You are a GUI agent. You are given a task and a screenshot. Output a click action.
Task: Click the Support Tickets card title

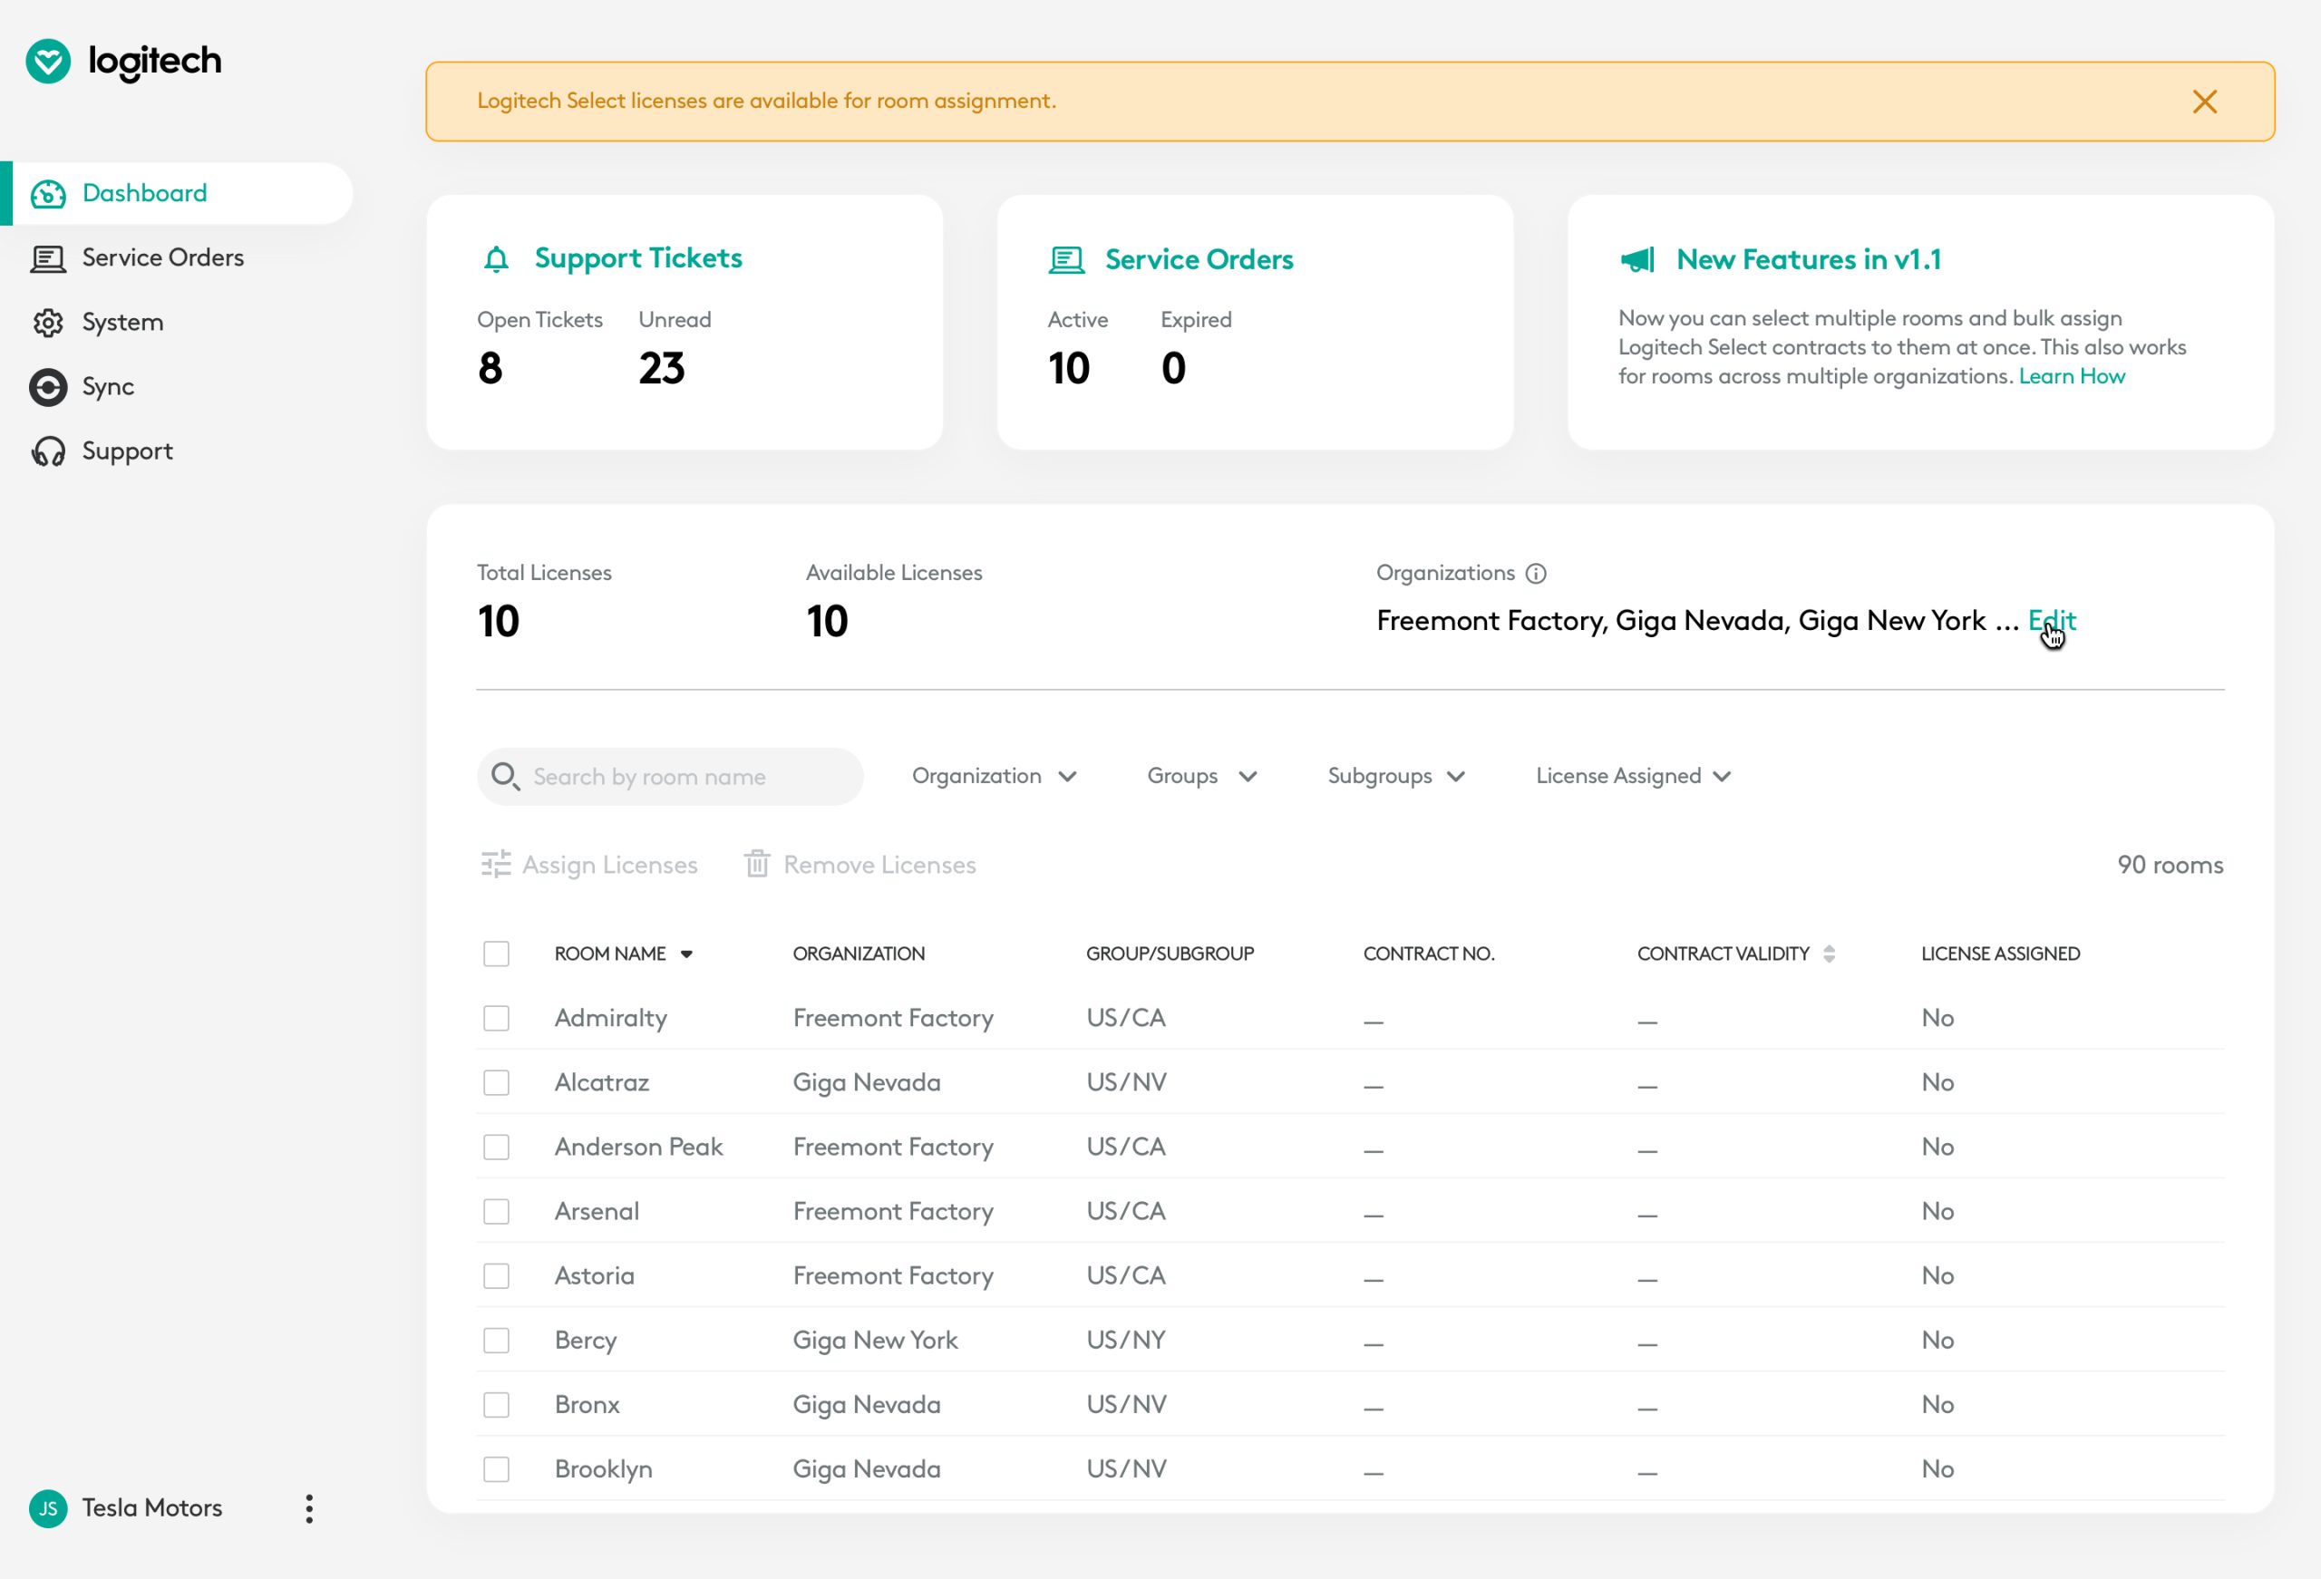tap(638, 258)
